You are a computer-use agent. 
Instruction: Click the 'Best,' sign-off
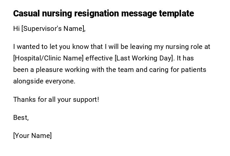pyautogui.click(x=21, y=118)
